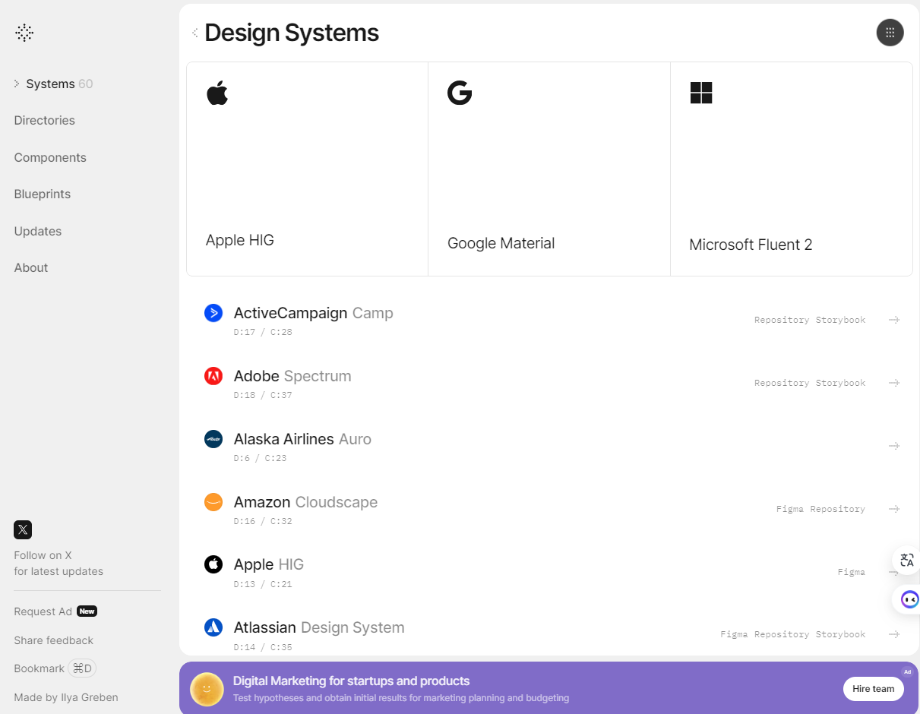Open Figma link in Atlassian row
The image size is (920, 714).
tap(734, 634)
